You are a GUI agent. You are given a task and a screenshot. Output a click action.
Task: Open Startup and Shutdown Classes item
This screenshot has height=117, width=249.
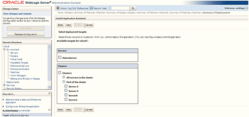pyautogui.click(x=25, y=79)
